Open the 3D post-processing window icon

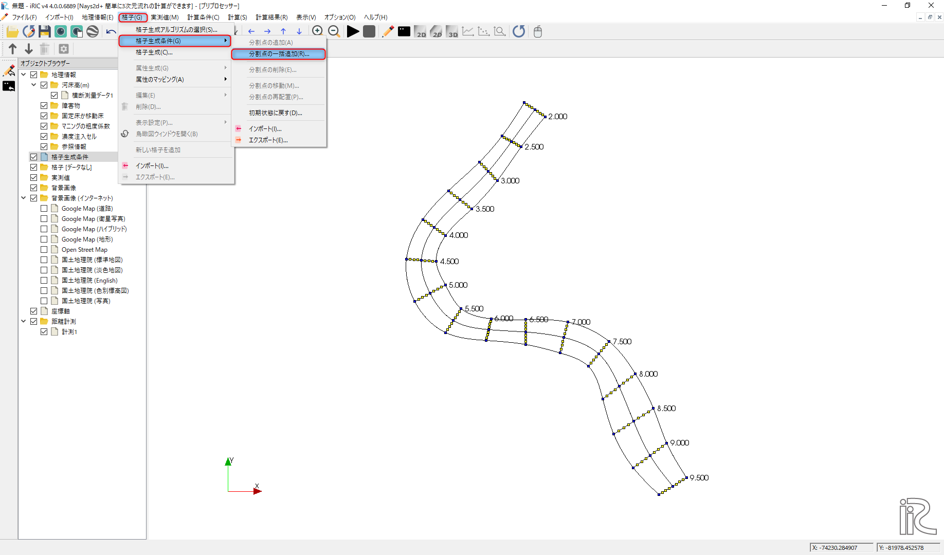[x=452, y=32]
